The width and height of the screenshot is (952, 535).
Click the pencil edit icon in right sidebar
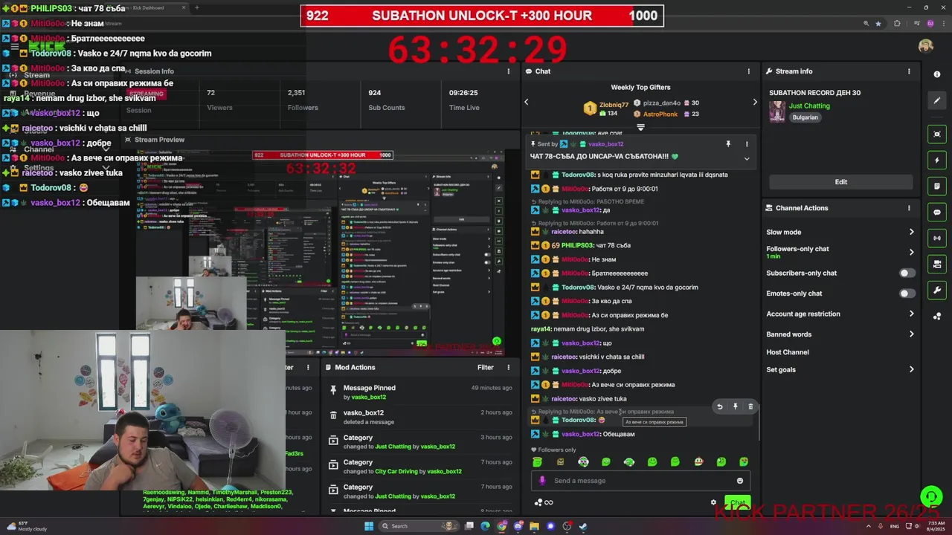936,100
